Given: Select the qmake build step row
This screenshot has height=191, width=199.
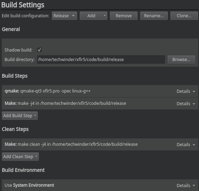Looking at the screenshot, I should tap(100, 91).
